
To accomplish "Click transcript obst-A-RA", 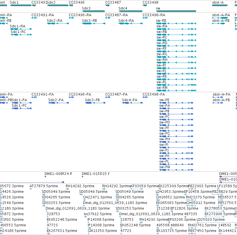I will click(220, 18).
